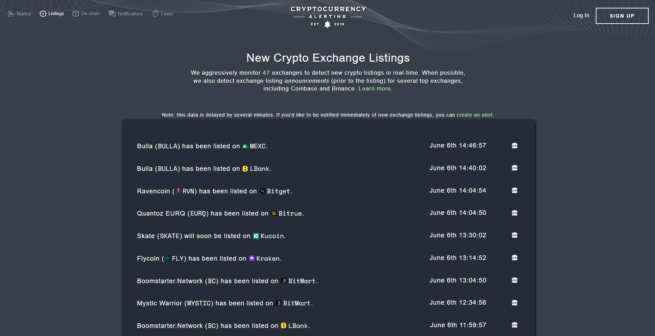Click the exchange icon on the Ravencoin Bitget row

[x=514, y=191]
